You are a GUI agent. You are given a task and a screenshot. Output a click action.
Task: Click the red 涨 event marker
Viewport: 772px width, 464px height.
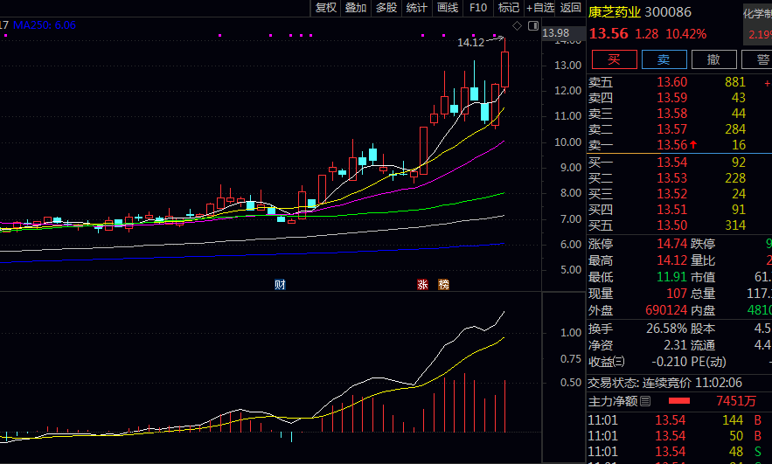[x=422, y=285]
